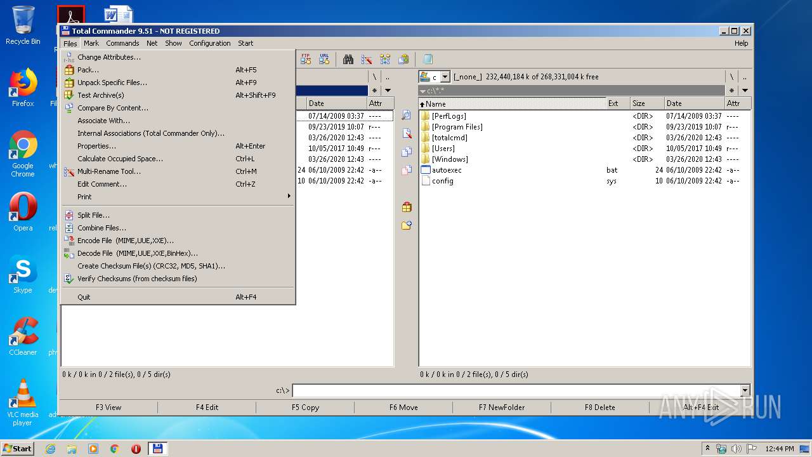The image size is (812, 457).
Task: Select [Users] folder in the right panel
Action: (x=443, y=149)
